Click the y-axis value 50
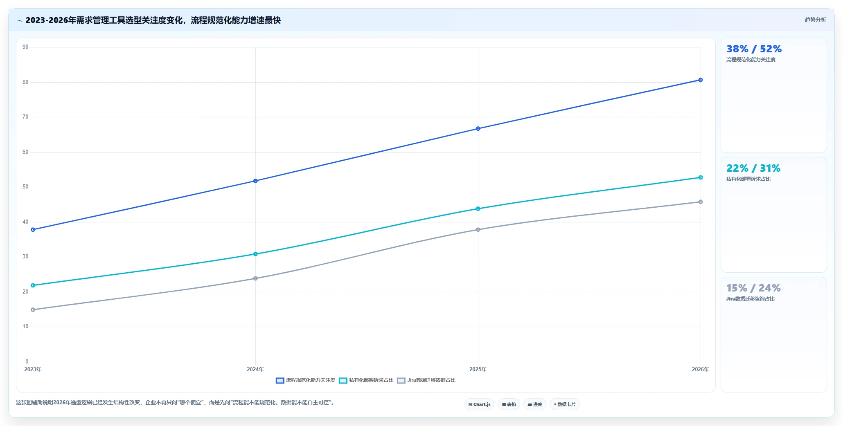The height and width of the screenshot is (426, 843). point(25,187)
